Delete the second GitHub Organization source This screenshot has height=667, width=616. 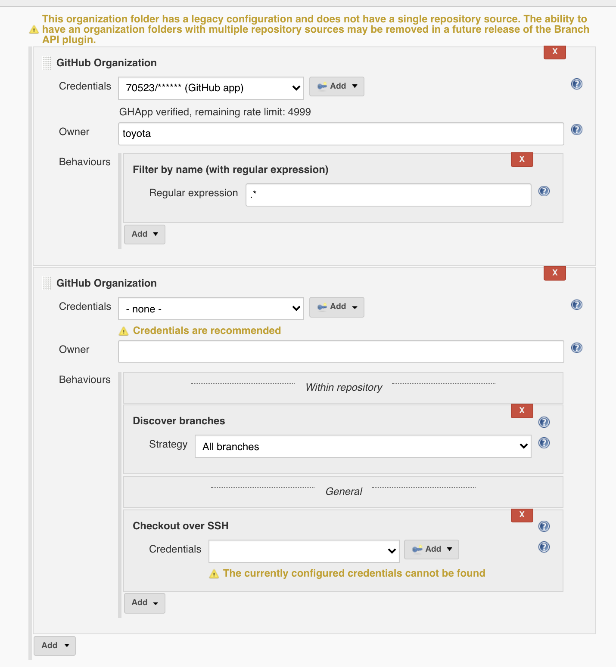[x=554, y=273]
